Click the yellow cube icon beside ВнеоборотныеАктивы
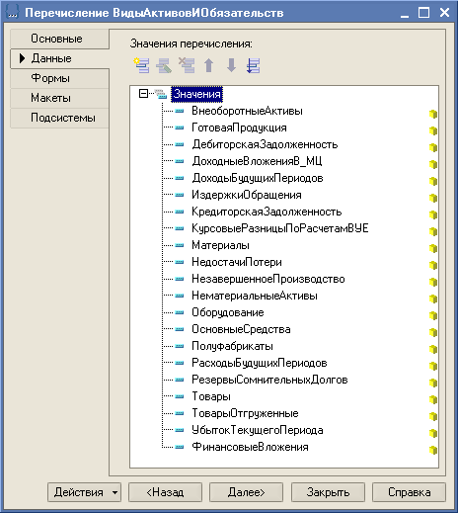This screenshot has height=513, width=458. tap(433, 114)
